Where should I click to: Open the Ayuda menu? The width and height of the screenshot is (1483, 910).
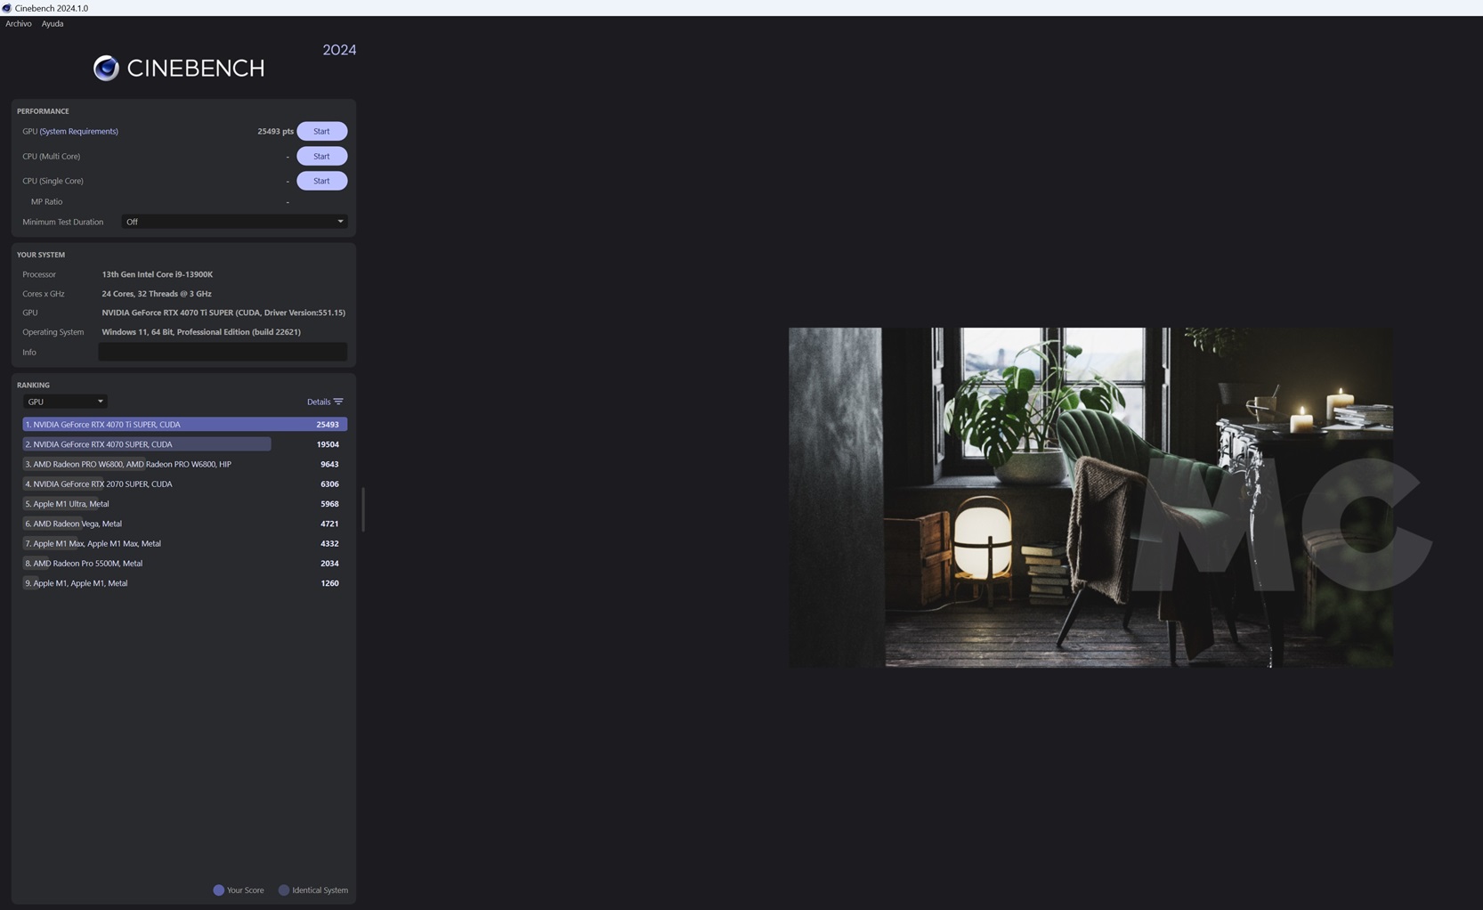point(53,24)
